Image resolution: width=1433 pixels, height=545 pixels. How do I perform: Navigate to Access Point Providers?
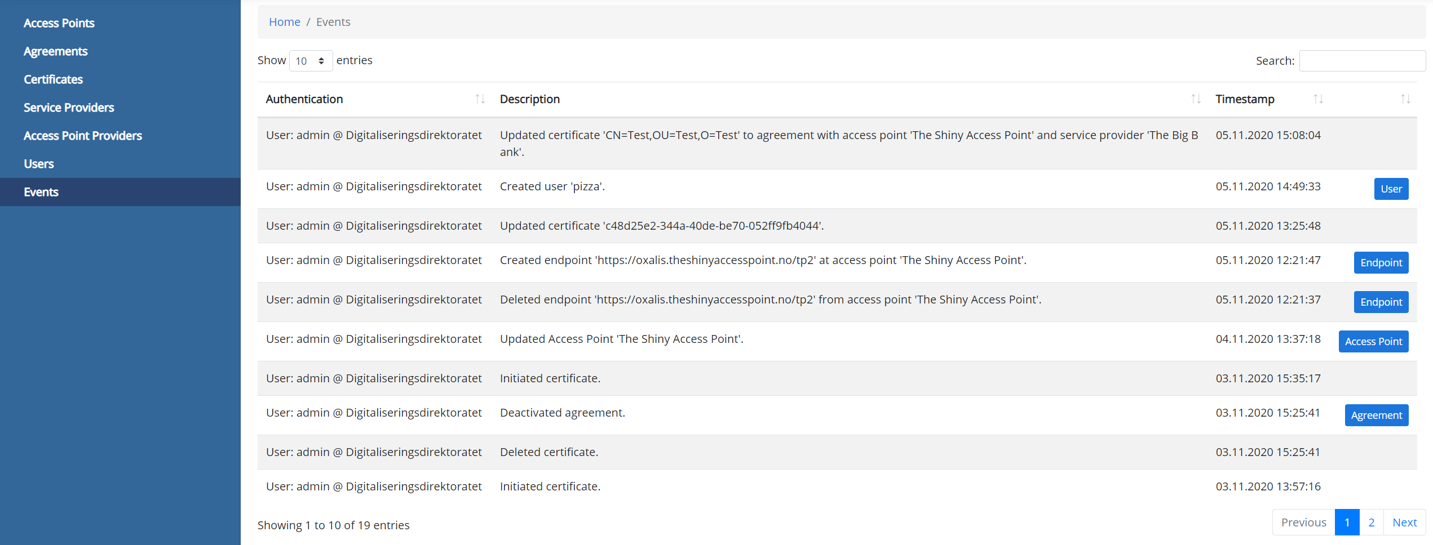pos(83,136)
